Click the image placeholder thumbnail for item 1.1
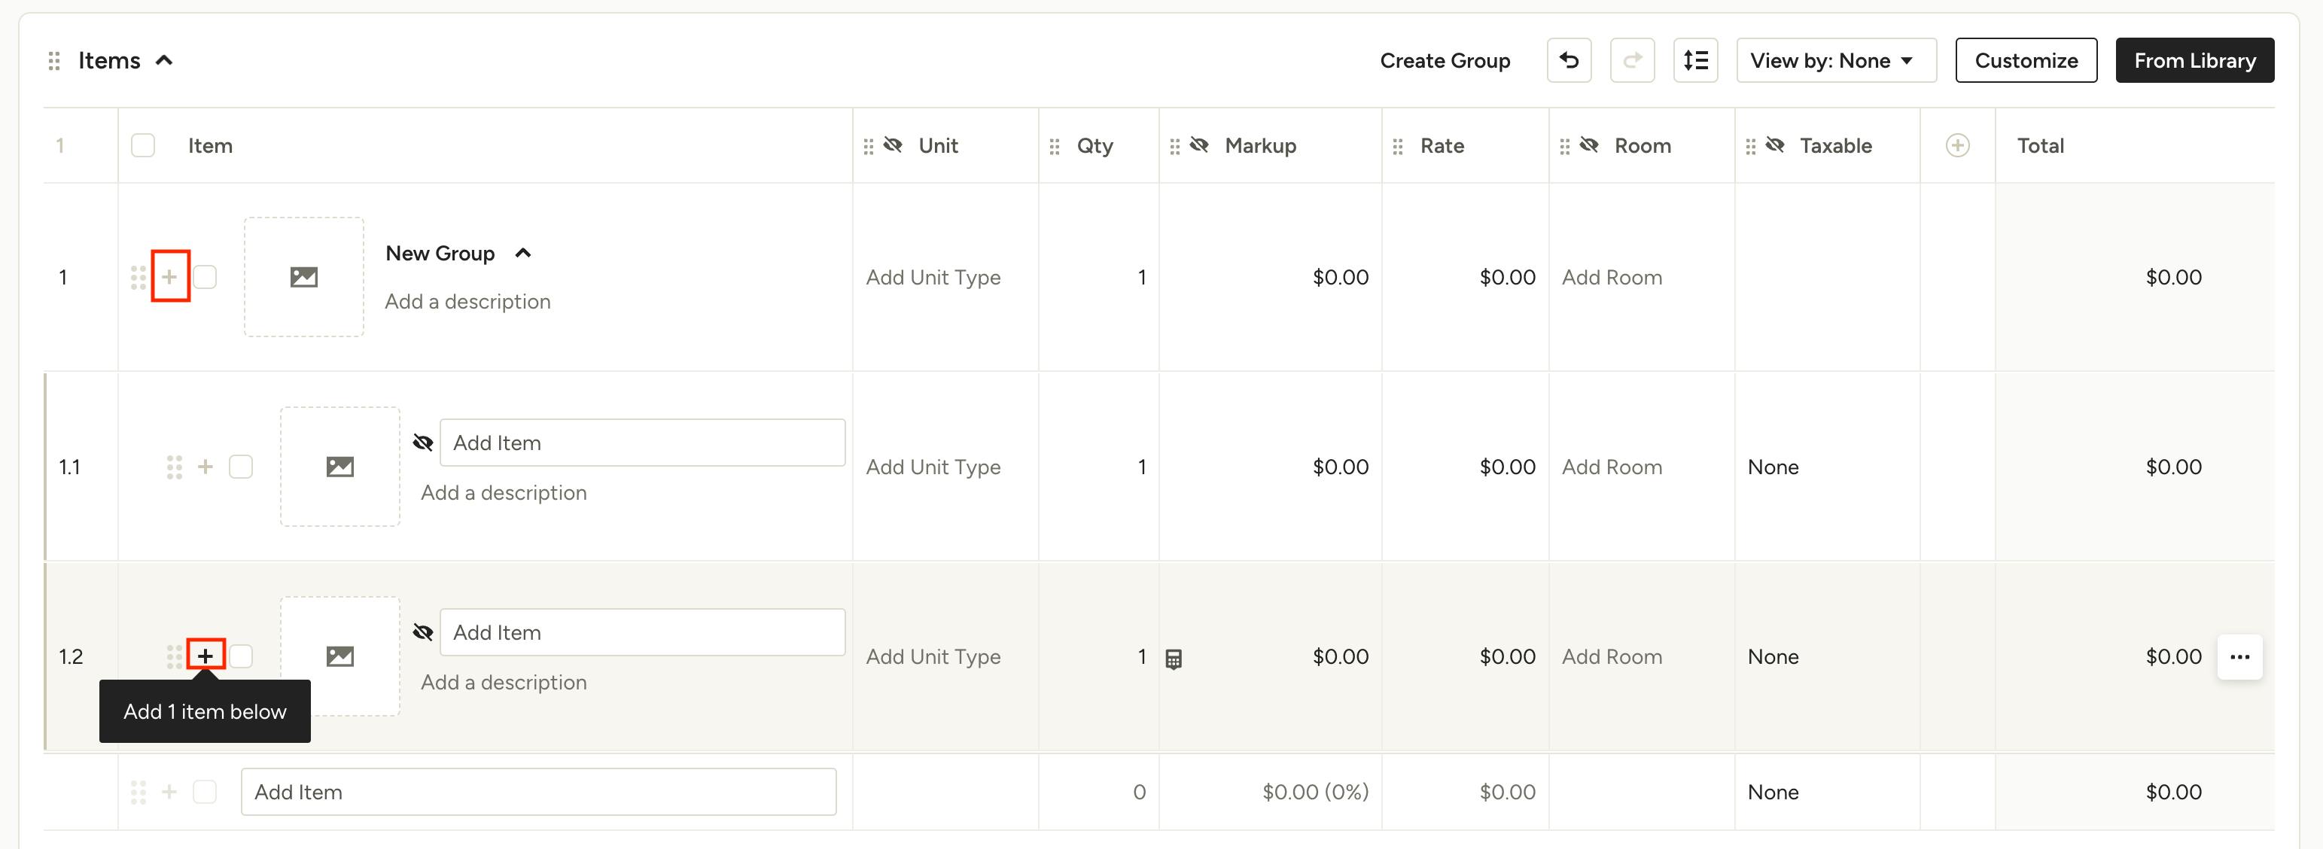 click(x=340, y=466)
